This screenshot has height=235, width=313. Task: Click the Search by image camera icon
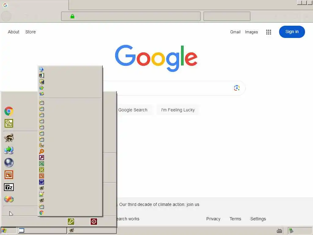click(237, 88)
